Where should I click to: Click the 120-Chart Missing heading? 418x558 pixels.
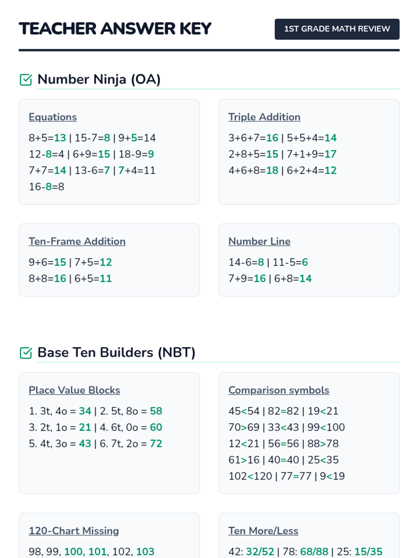[x=74, y=531]
